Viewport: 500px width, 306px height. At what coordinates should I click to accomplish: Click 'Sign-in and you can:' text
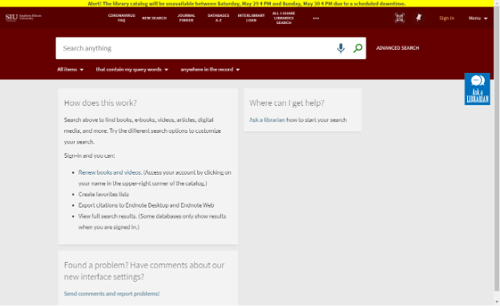pos(89,156)
